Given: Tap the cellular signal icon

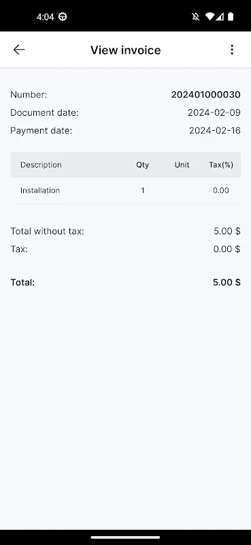Looking at the screenshot, I should (220, 16).
